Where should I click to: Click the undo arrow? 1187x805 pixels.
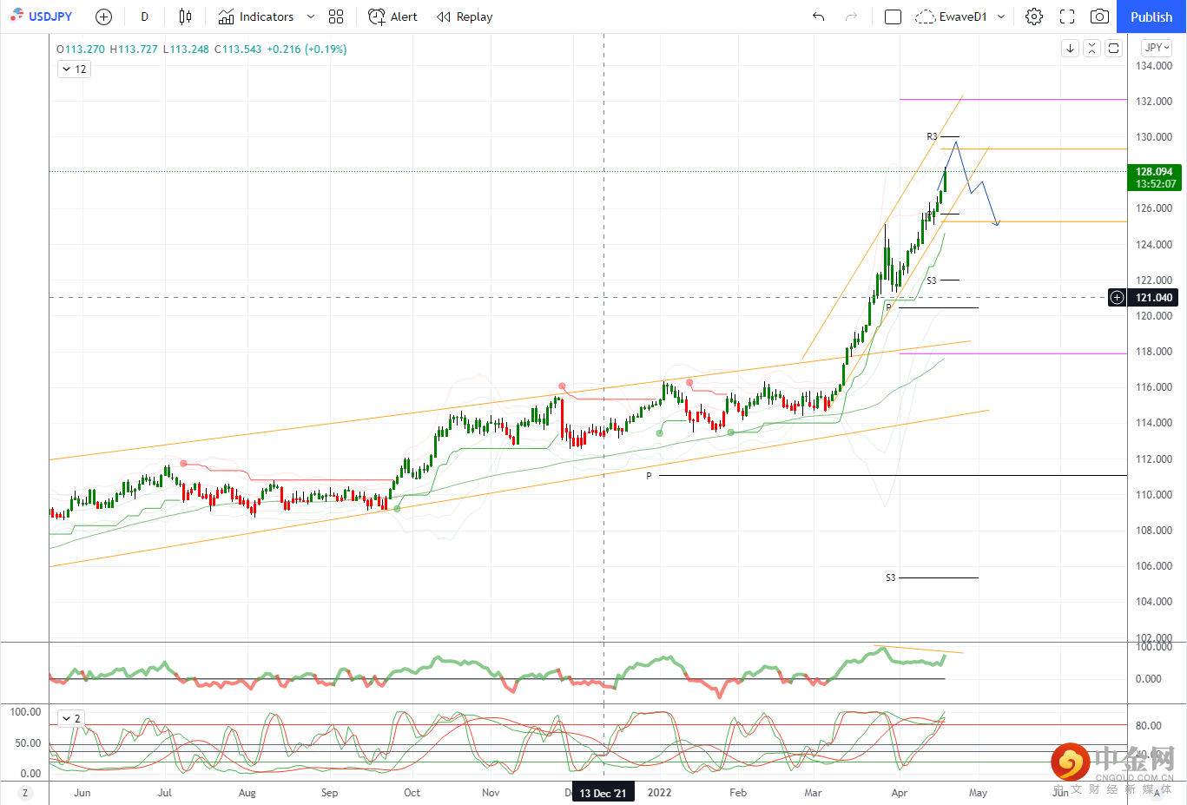pyautogui.click(x=818, y=16)
